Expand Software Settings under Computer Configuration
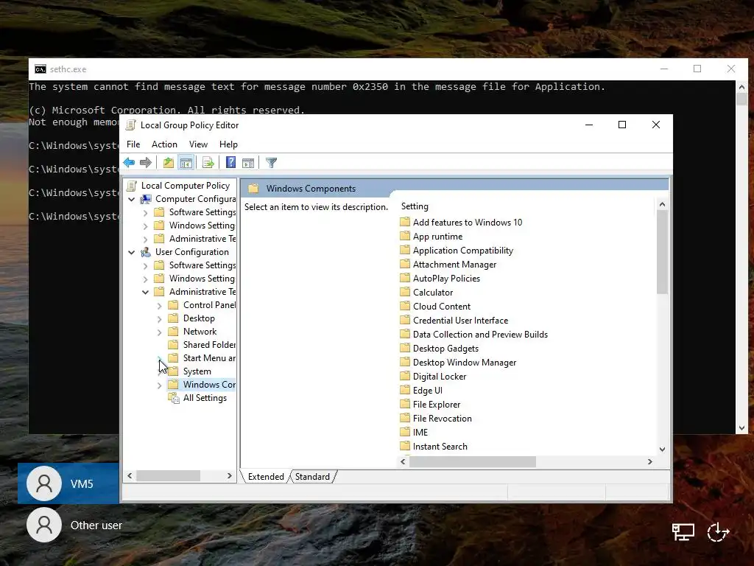The image size is (754, 566). tap(145, 212)
